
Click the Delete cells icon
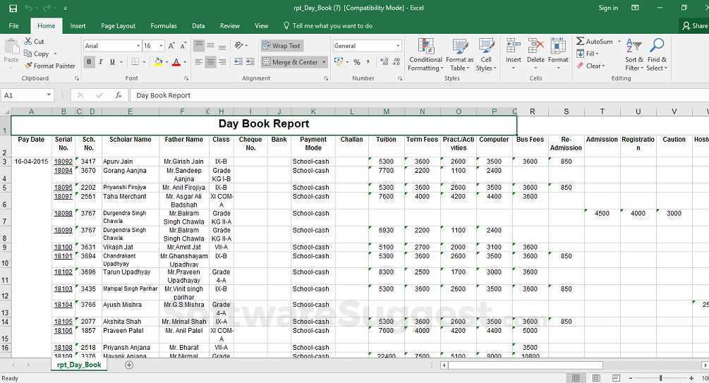click(x=535, y=47)
